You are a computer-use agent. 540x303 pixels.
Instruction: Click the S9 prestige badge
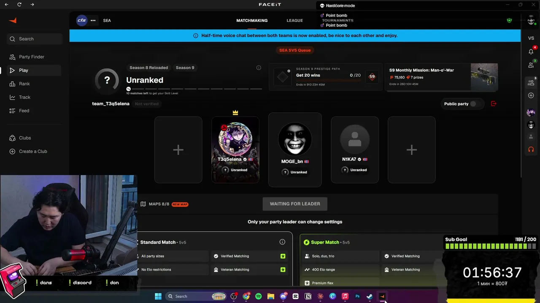(372, 77)
